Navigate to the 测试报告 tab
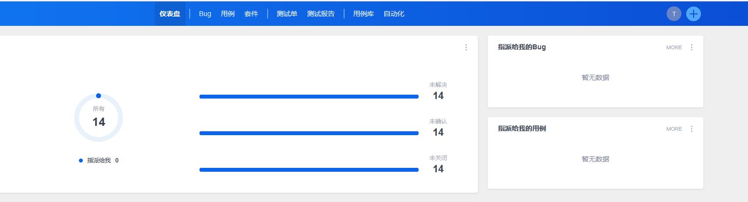Image resolution: width=748 pixels, height=202 pixels. [x=321, y=14]
